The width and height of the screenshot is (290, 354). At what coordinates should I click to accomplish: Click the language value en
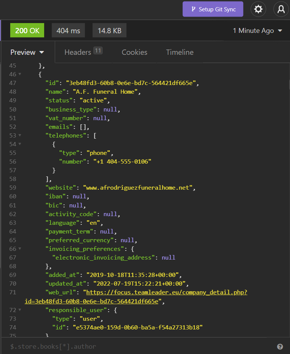(x=93, y=223)
